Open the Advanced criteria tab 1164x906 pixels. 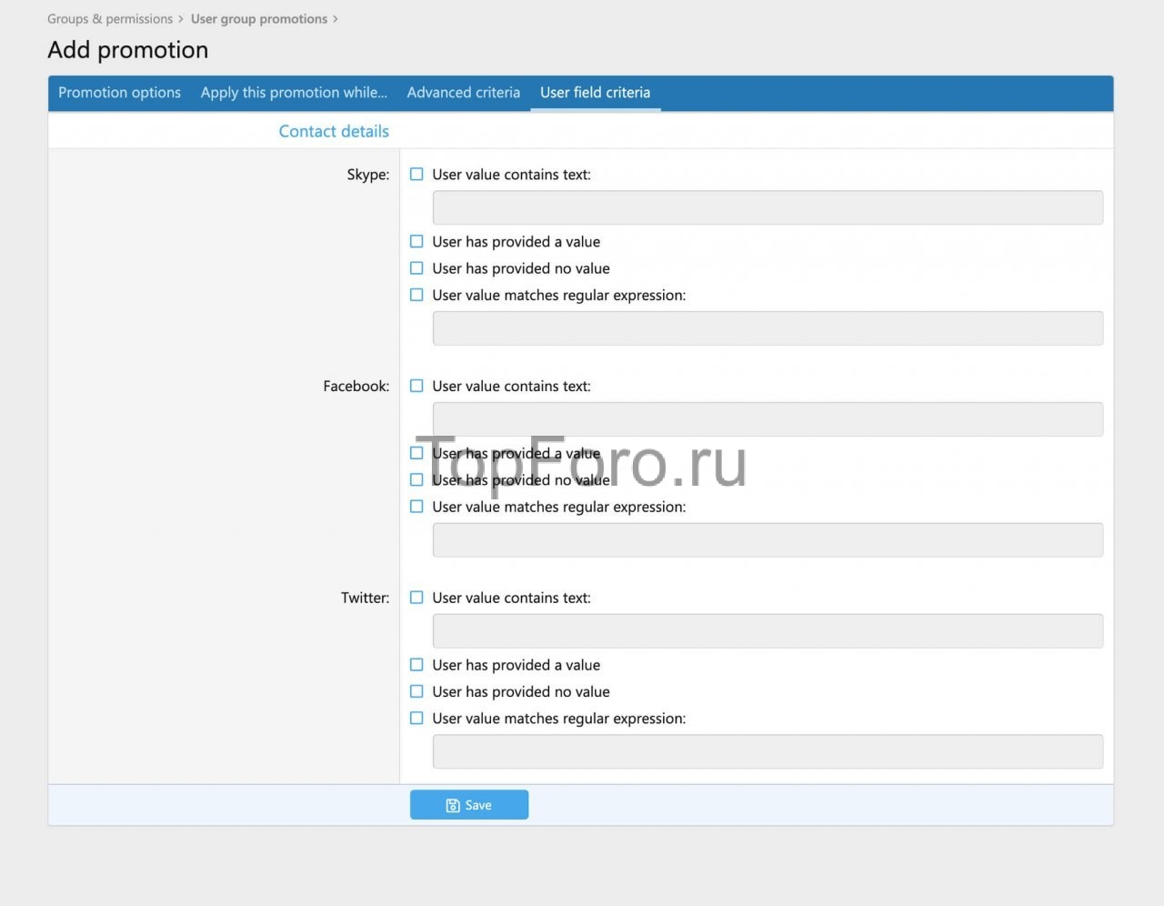[x=463, y=93]
